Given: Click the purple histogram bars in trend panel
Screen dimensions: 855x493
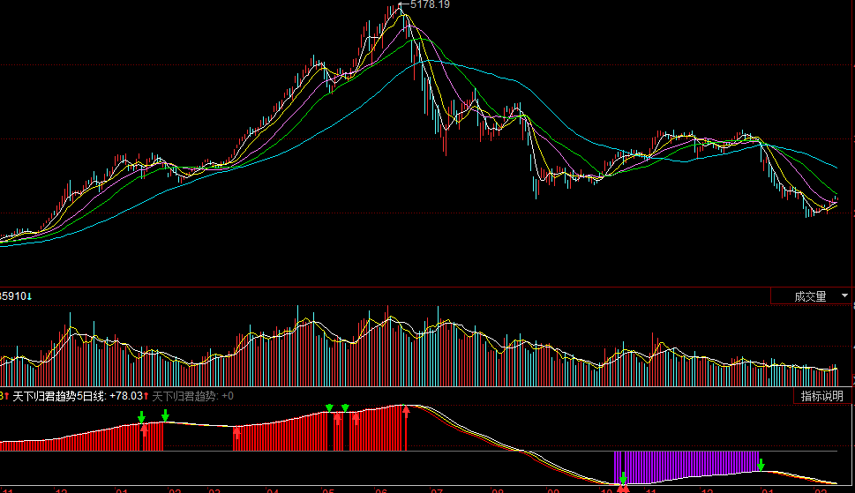Looking at the screenshot, I should 688,463.
